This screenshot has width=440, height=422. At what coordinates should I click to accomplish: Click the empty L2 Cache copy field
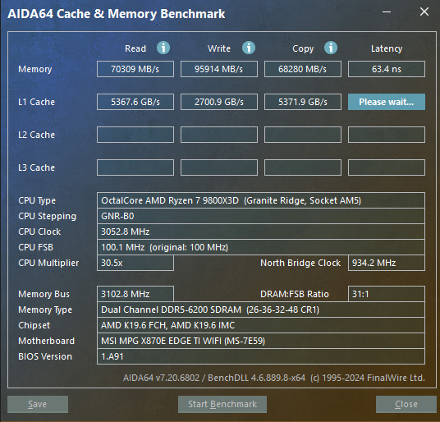(x=302, y=135)
